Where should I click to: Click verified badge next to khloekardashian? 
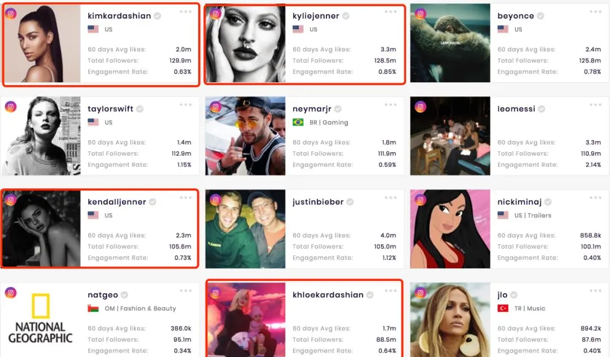tap(370, 295)
